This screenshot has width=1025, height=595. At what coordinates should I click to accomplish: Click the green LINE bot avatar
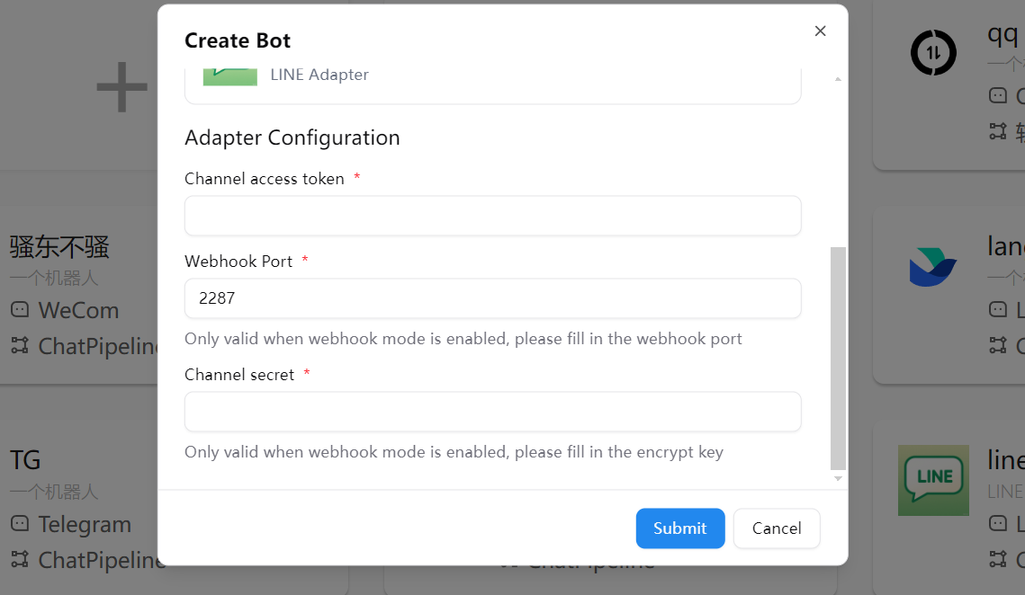(x=933, y=480)
